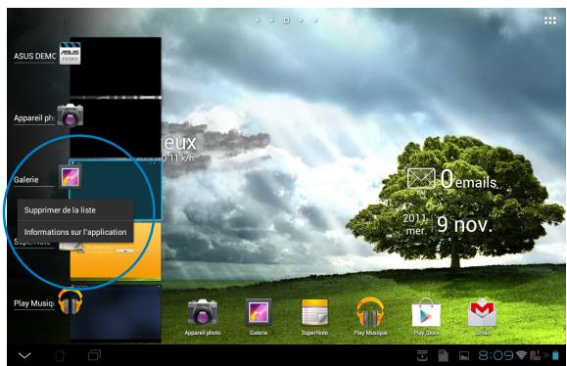Image resolution: width=567 pixels, height=366 pixels.
Task: Open the Play Musique recent app thumbnail
Action: click(x=116, y=312)
